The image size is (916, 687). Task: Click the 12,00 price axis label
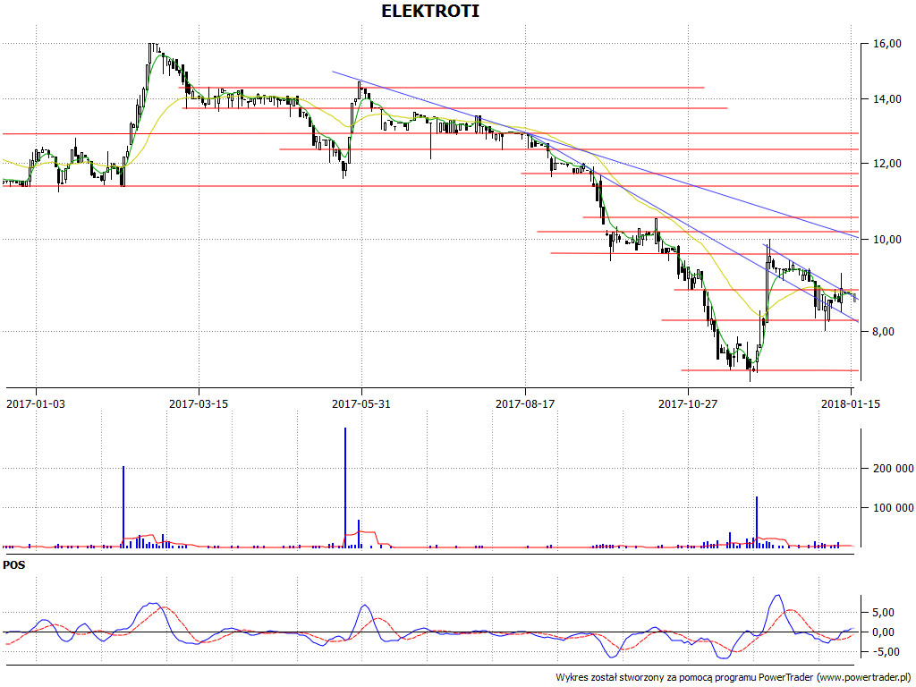coord(886,164)
